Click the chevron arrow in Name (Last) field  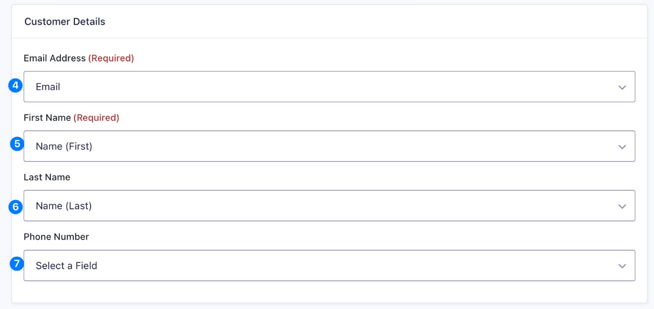tap(622, 206)
